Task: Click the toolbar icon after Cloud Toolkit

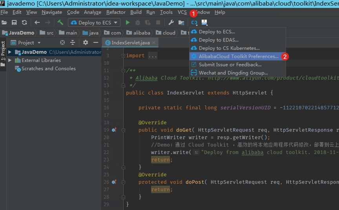Action: [x=204, y=22]
